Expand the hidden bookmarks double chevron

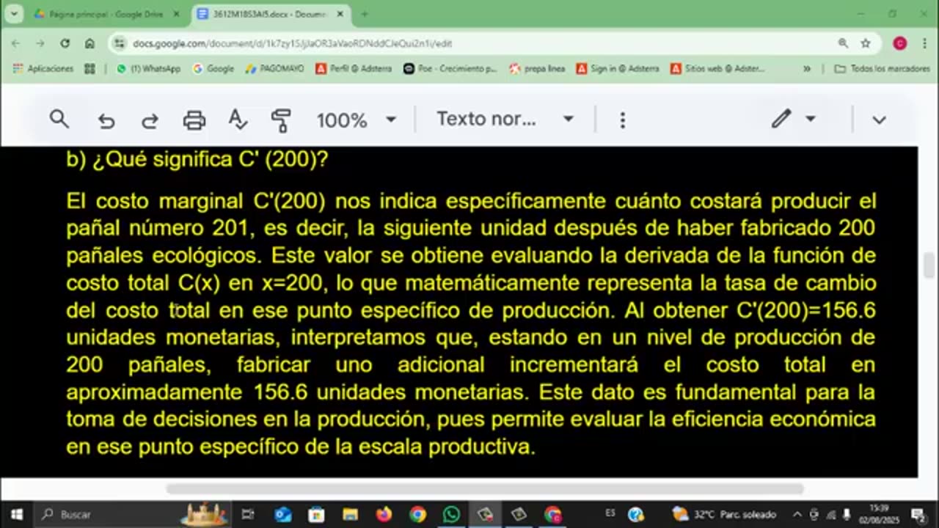pyautogui.click(x=807, y=68)
